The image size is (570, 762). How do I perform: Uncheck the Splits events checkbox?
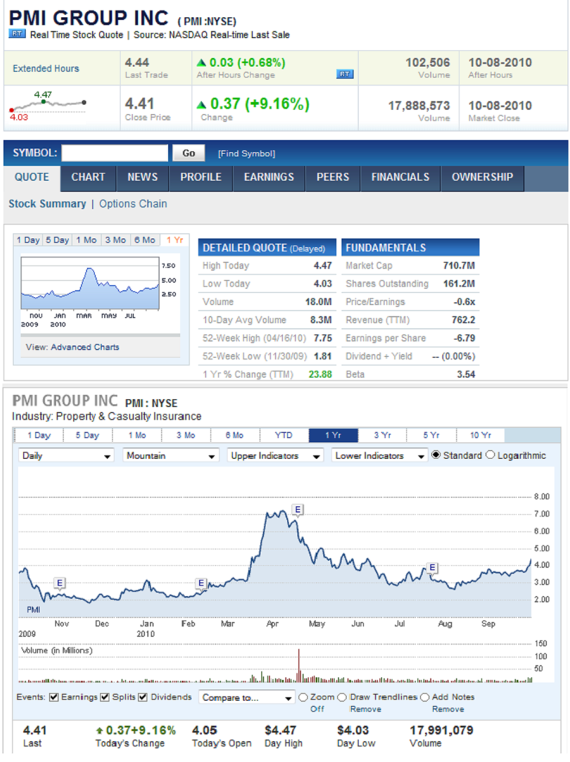click(x=105, y=697)
